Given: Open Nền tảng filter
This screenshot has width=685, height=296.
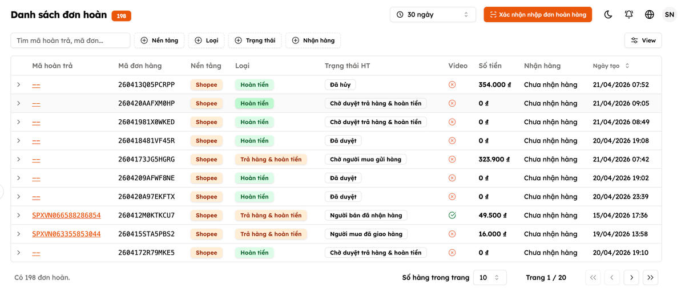Looking at the screenshot, I should 159,40.
